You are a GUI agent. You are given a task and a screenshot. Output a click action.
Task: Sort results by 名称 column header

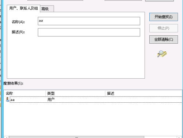pyautogui.click(x=25, y=93)
